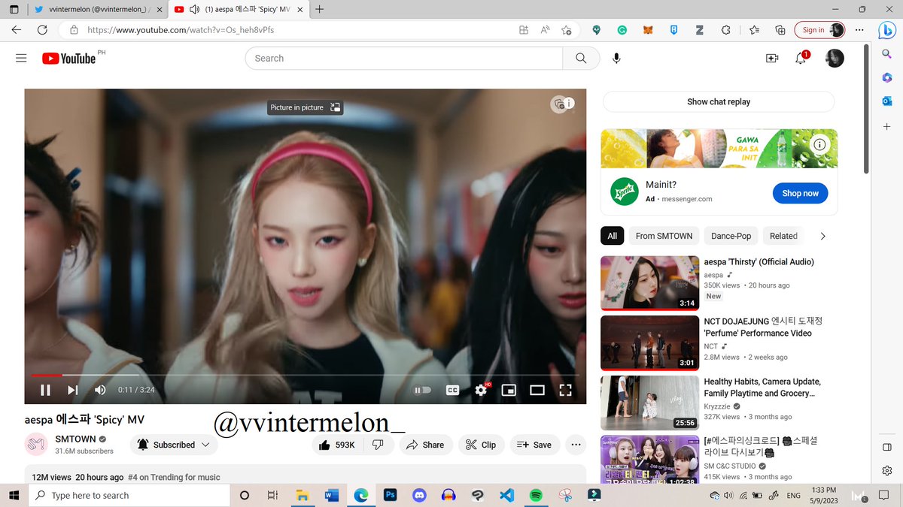This screenshot has width=903, height=507.
Task: Open the YouTube guide hamburger menu
Action: click(x=21, y=58)
